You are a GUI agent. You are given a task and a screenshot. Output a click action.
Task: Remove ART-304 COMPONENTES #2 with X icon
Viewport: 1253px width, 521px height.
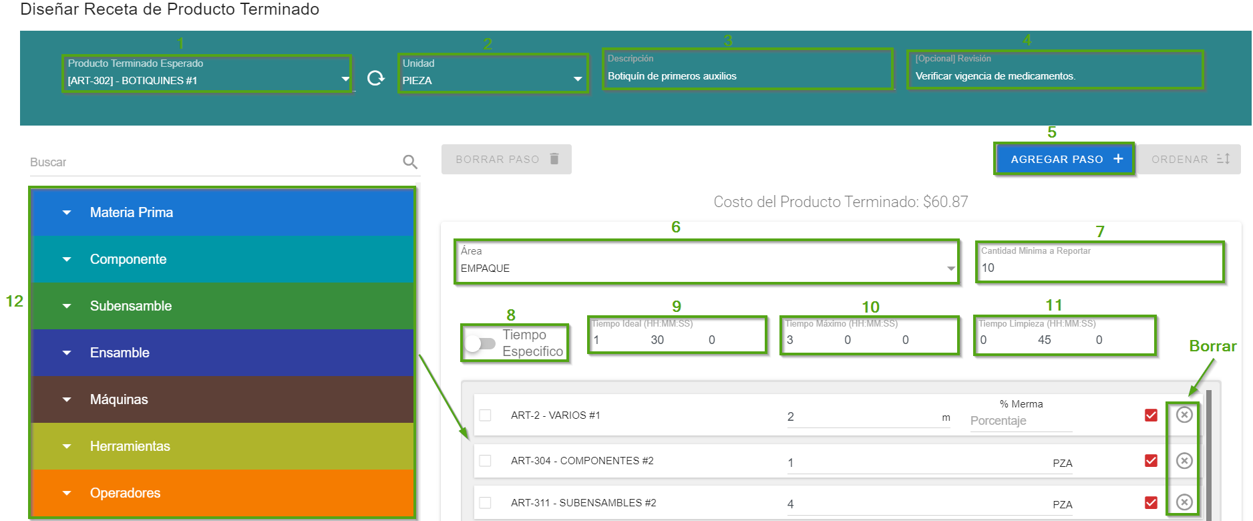(1184, 461)
